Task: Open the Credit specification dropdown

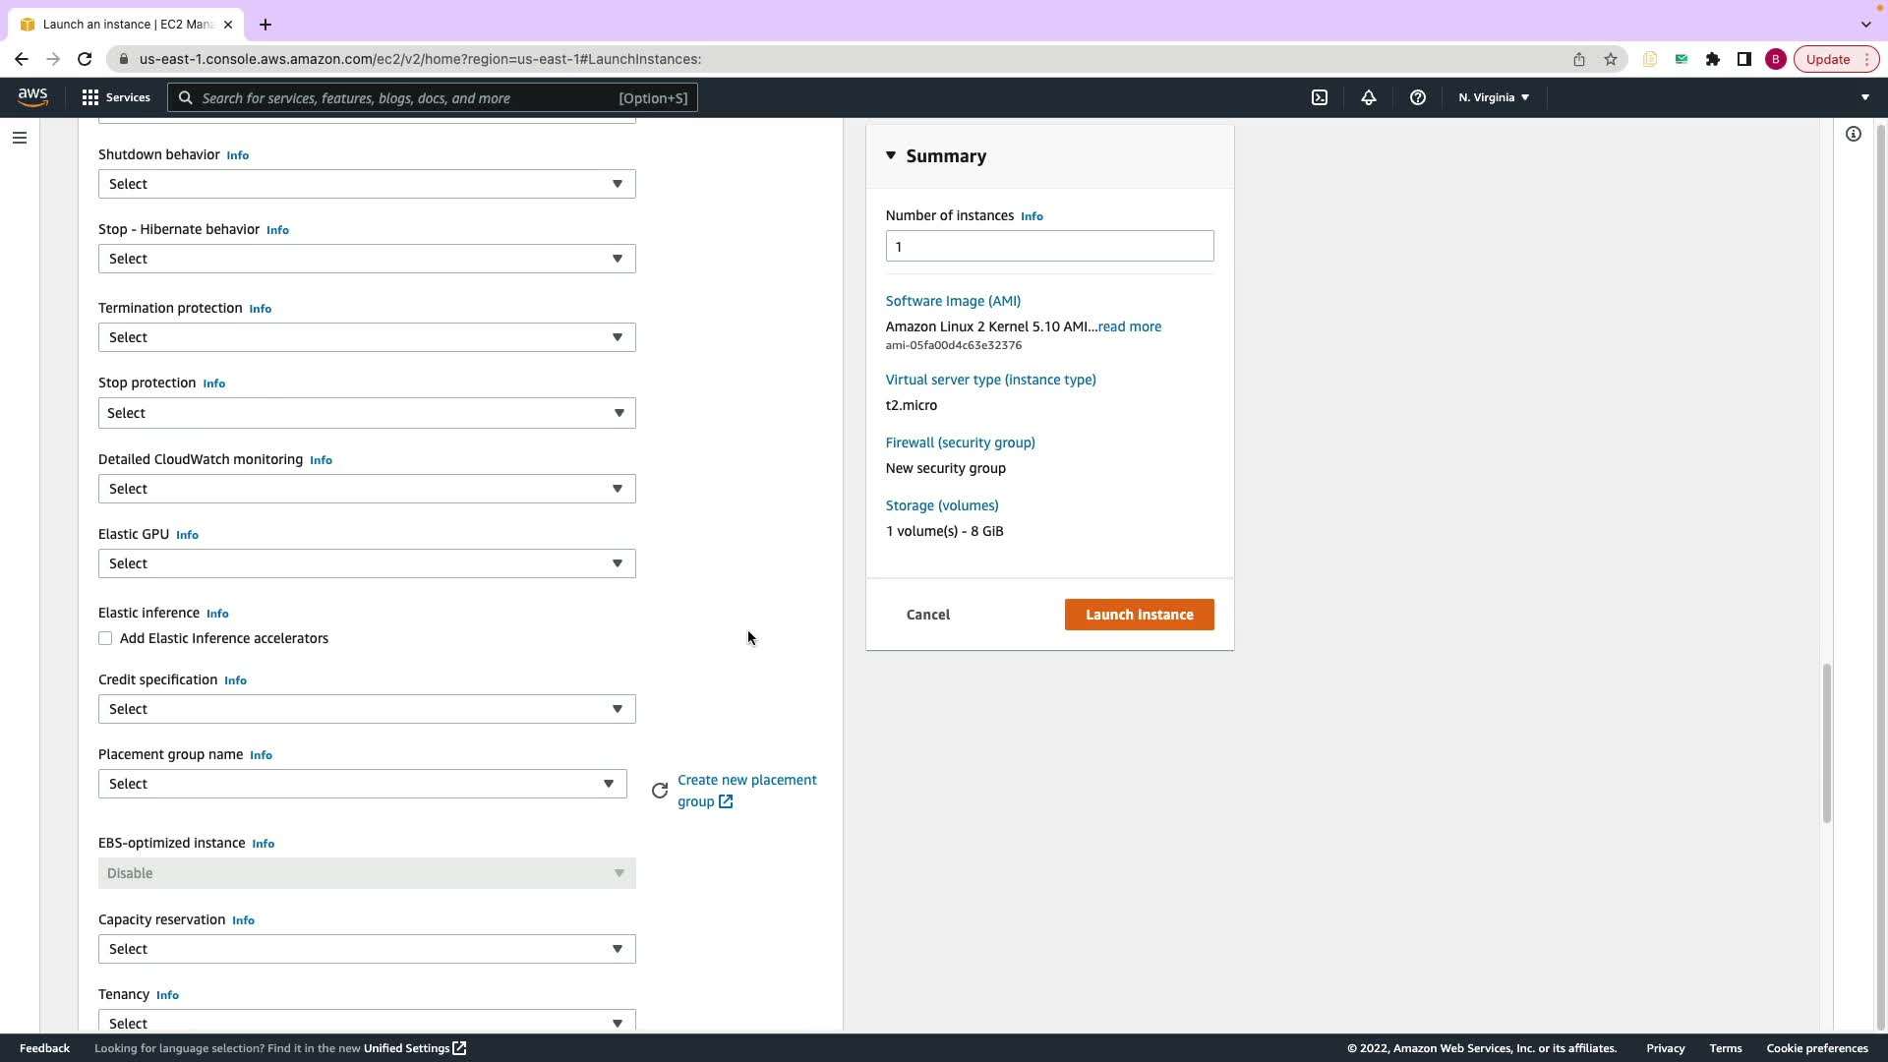Action: (367, 709)
